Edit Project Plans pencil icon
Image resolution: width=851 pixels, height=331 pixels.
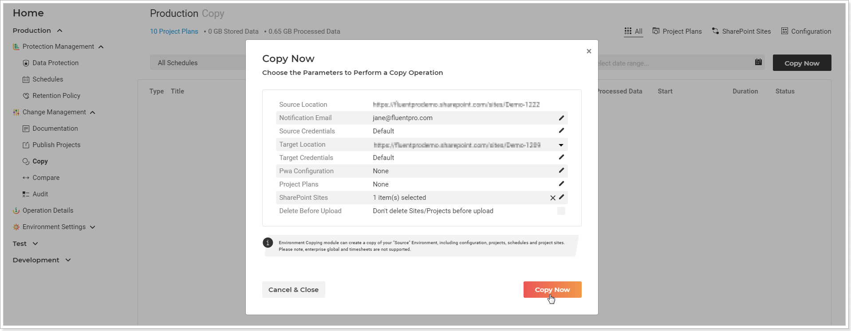[561, 184]
